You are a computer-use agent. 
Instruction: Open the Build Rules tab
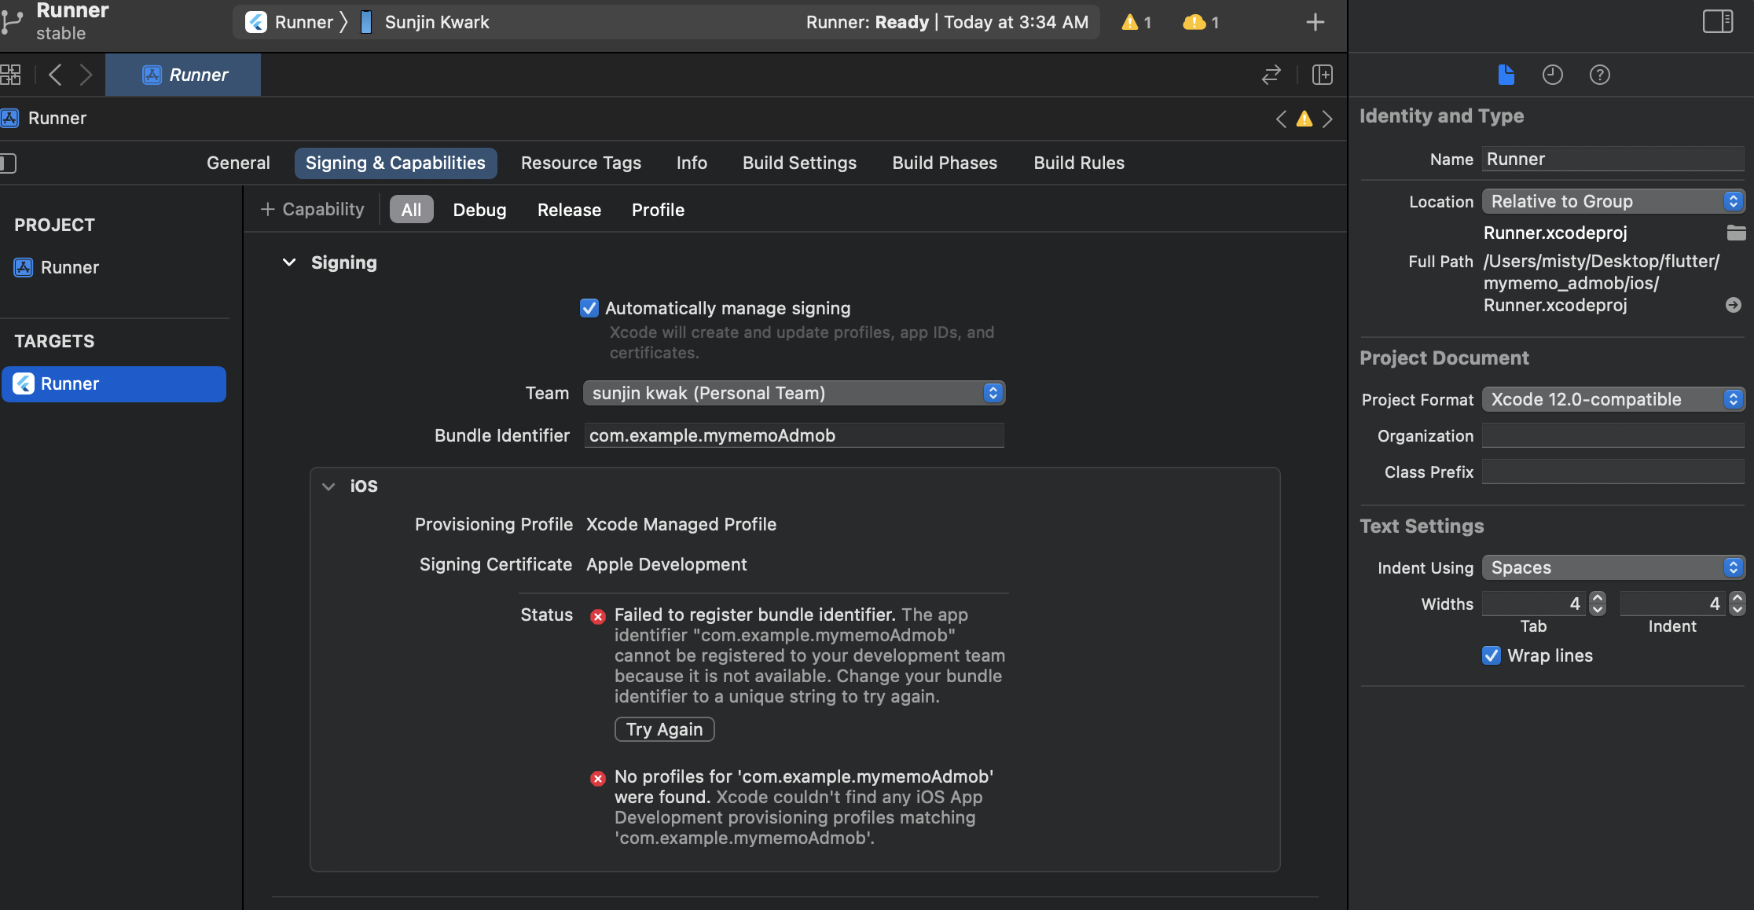coord(1079,163)
